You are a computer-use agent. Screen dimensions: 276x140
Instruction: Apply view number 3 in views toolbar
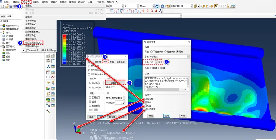[x=152, y=11]
